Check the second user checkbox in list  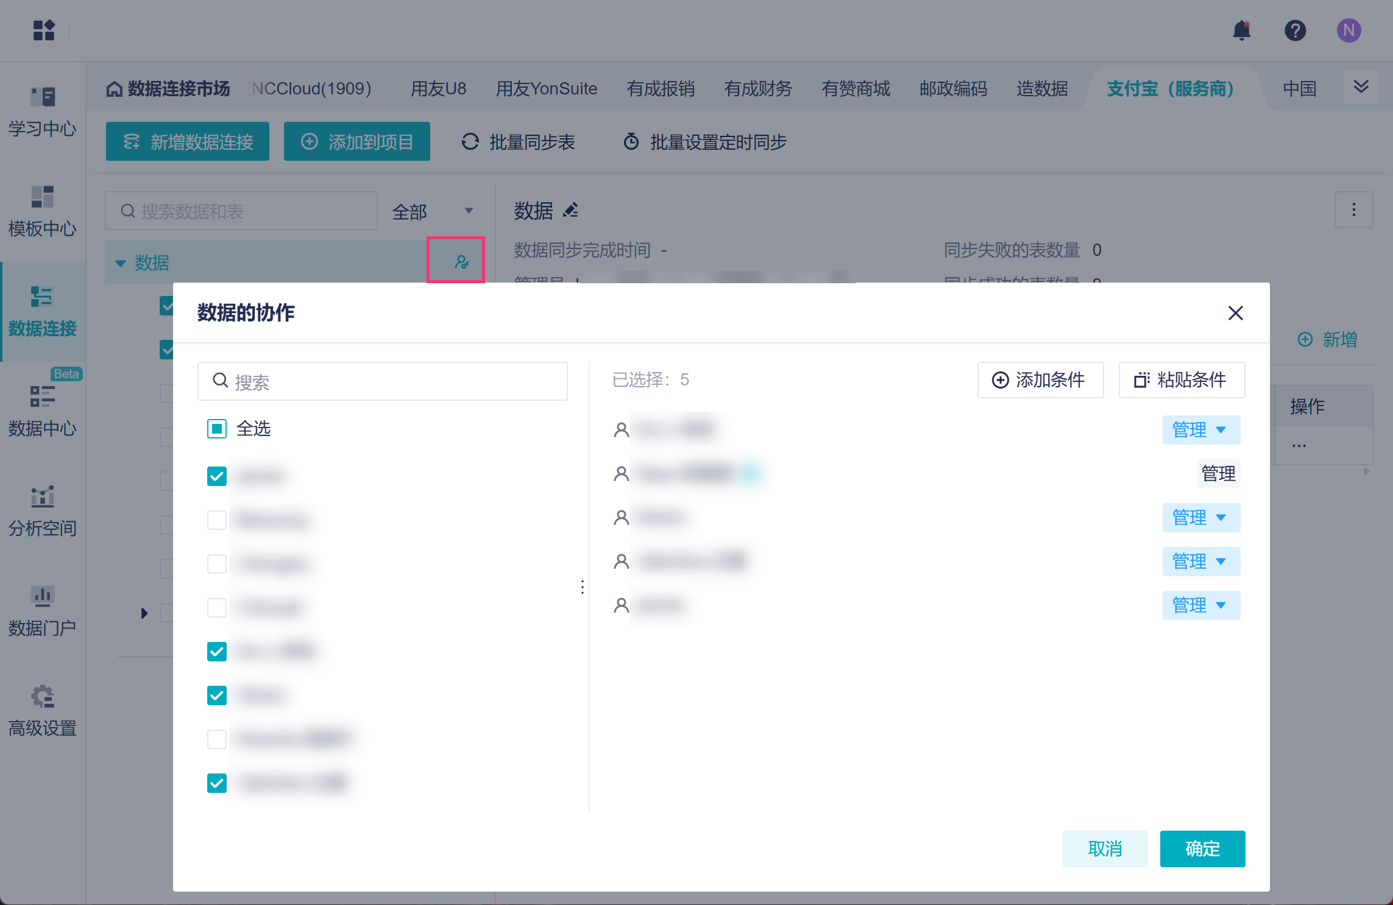pyautogui.click(x=217, y=520)
